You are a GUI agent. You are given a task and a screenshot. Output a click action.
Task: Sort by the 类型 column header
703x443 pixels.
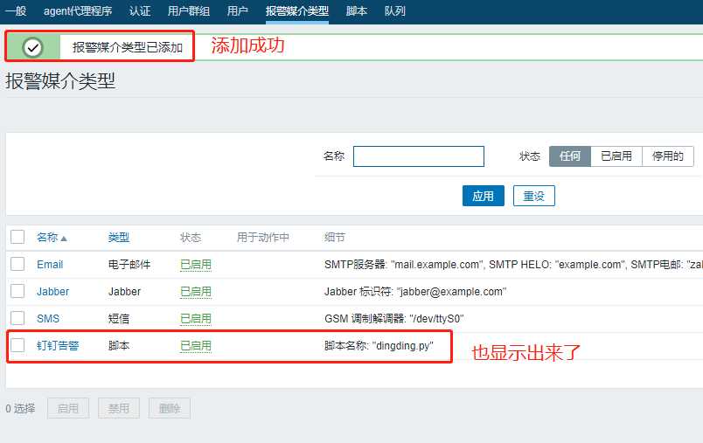point(119,238)
